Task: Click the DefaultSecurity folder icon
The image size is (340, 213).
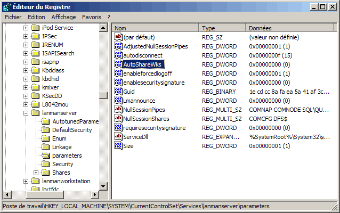Action: pos(46,130)
